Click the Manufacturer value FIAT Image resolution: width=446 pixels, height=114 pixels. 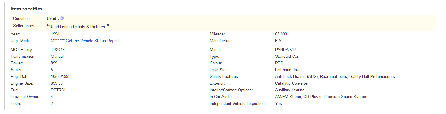(279, 41)
